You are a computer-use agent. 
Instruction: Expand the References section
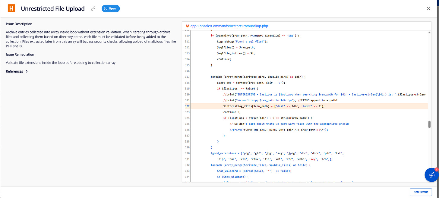(x=17, y=71)
